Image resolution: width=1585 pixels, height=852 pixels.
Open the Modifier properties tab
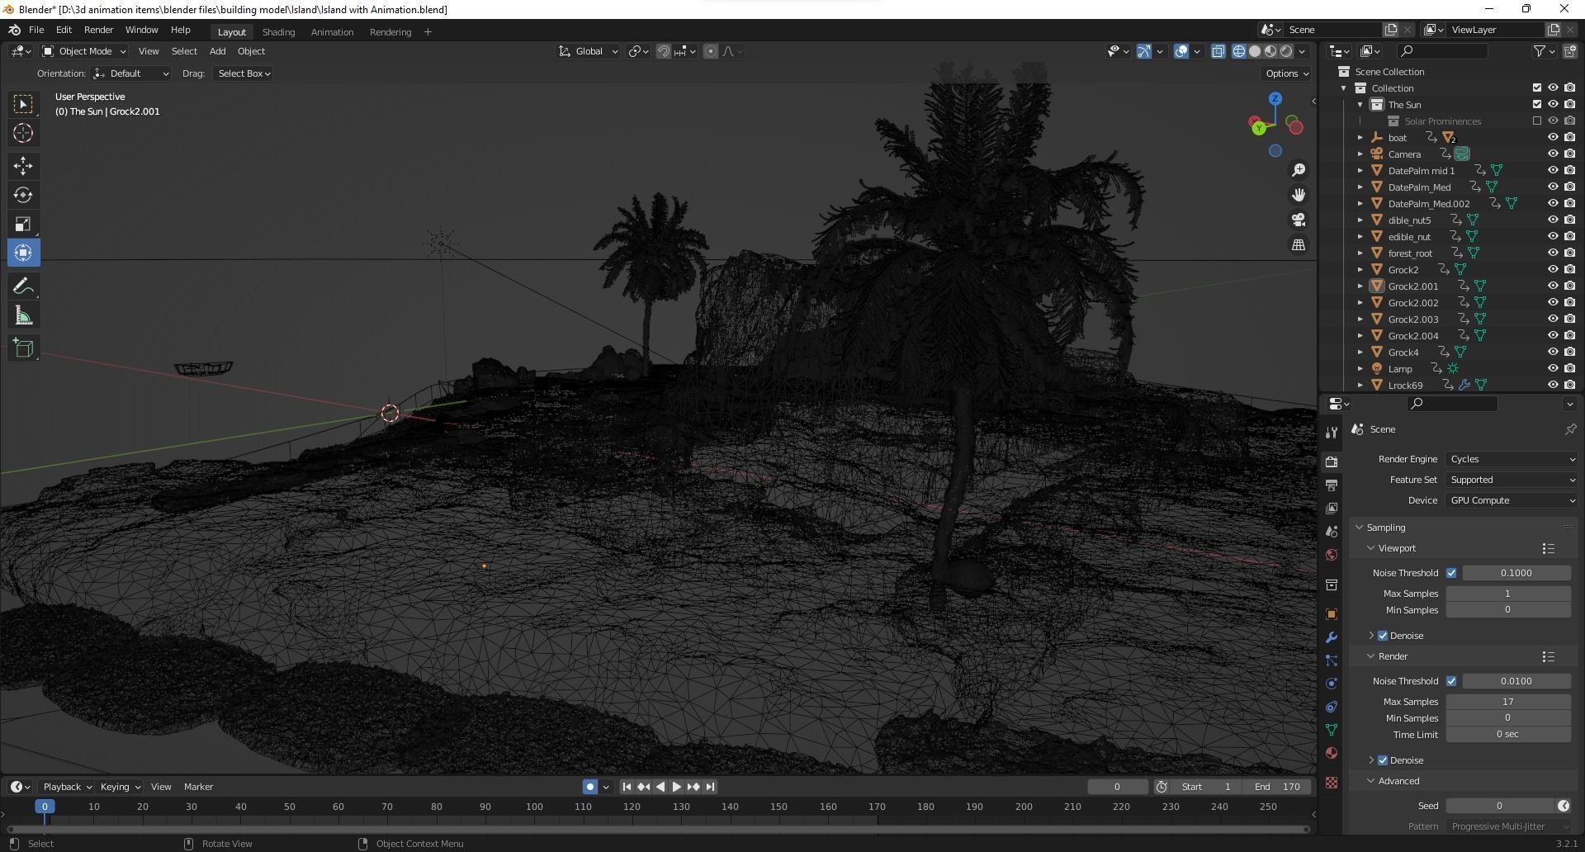click(x=1331, y=637)
